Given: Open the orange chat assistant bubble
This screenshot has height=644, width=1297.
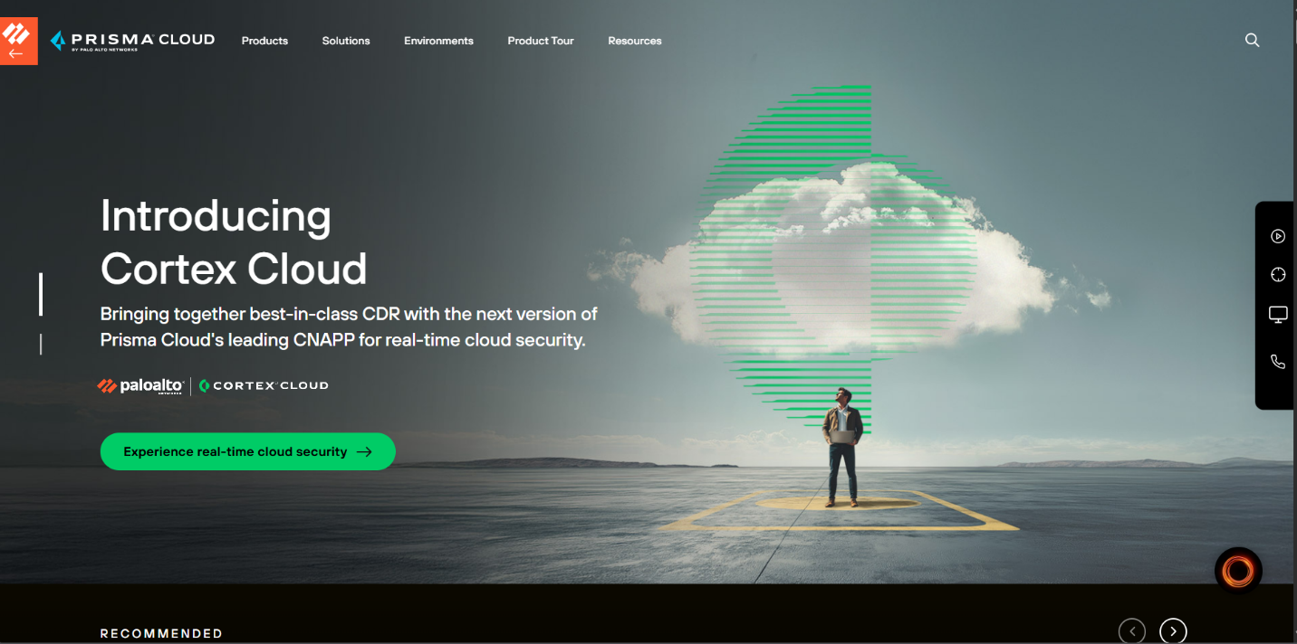Looking at the screenshot, I should (1238, 571).
